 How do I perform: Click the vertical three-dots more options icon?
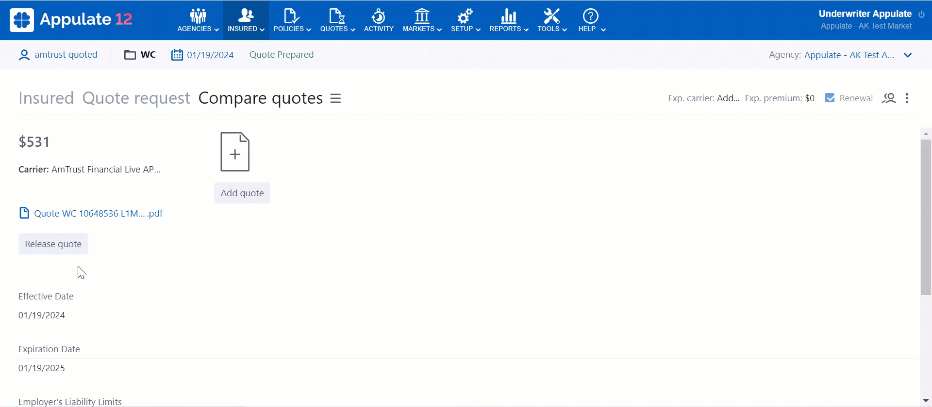point(907,98)
